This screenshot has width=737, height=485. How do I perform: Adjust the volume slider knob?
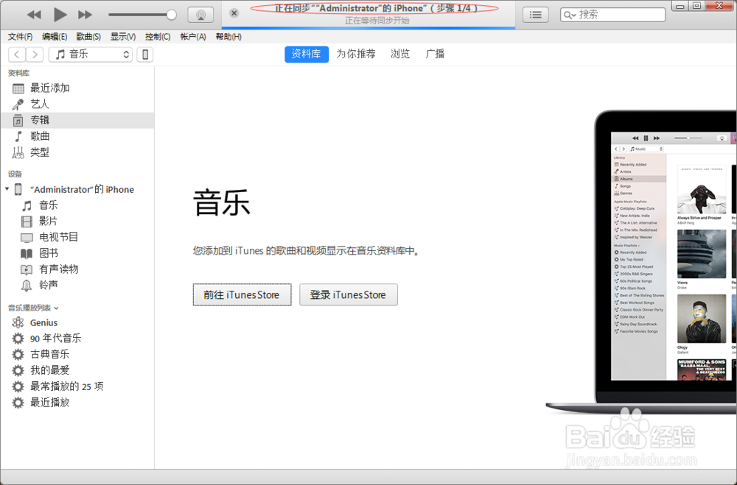(172, 15)
